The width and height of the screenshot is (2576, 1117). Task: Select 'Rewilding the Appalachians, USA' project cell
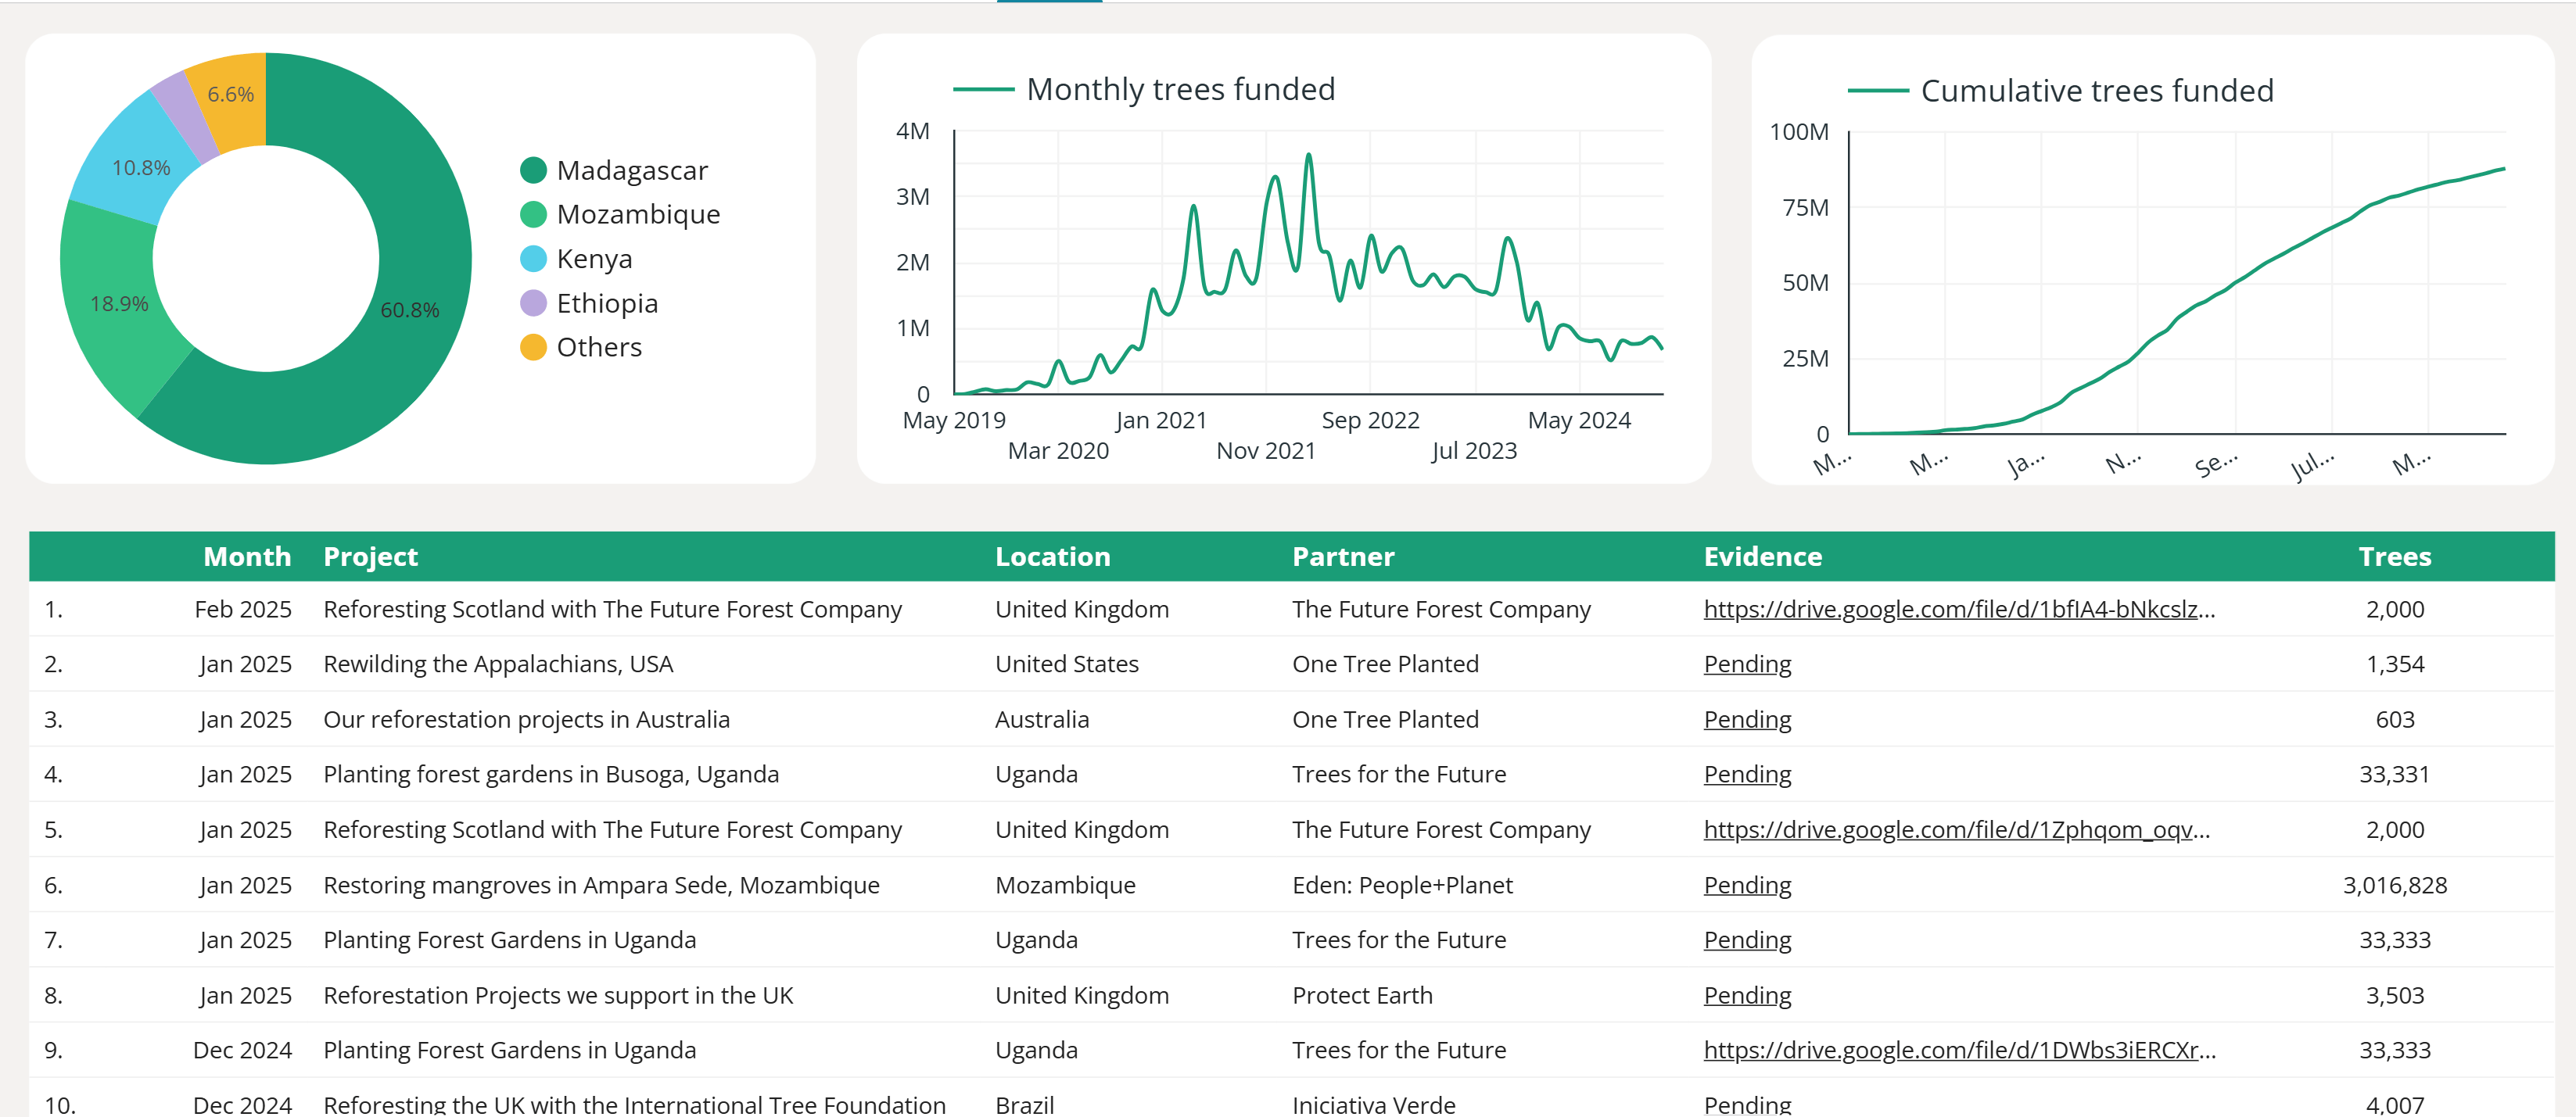[x=498, y=664]
